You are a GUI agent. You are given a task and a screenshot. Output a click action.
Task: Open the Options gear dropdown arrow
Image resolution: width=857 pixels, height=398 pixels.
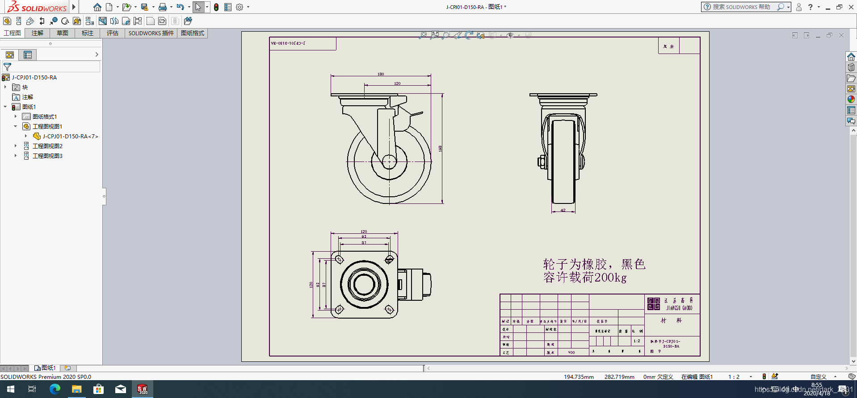[248, 7]
